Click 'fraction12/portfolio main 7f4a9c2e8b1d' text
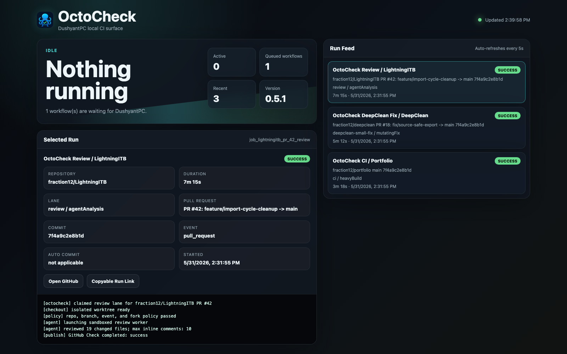The width and height of the screenshot is (567, 354). click(372, 170)
